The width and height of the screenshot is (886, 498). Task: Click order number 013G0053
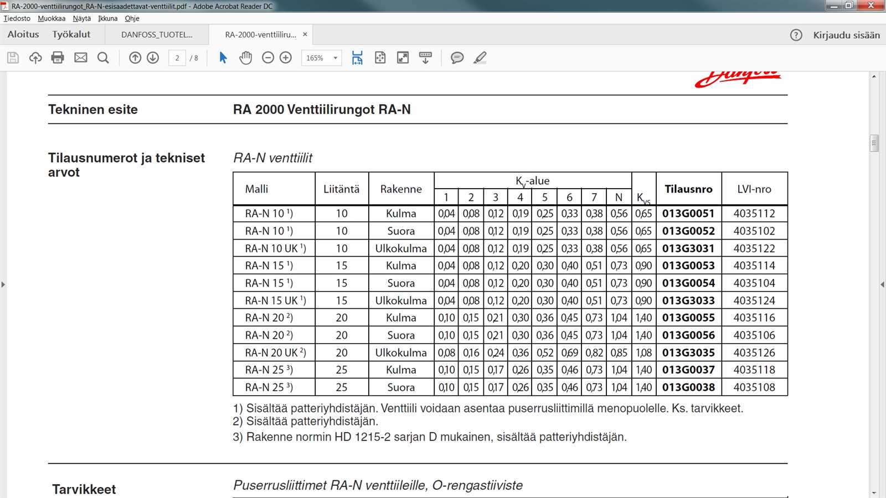click(x=688, y=266)
